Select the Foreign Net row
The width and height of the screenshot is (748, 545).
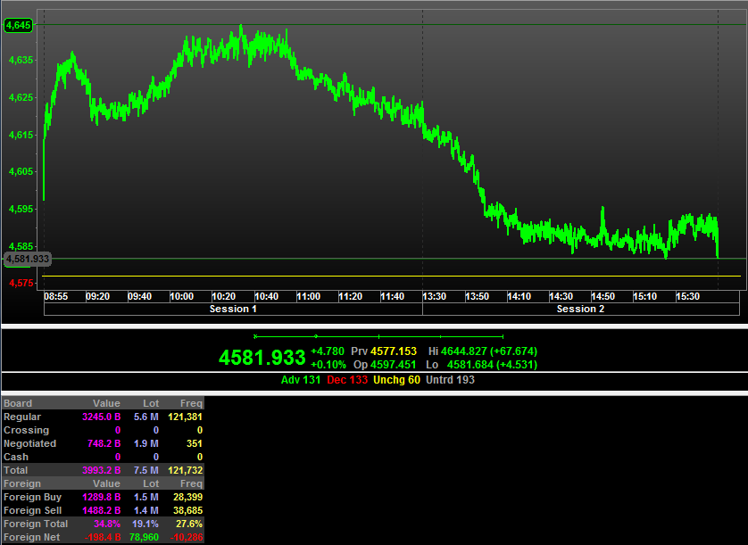[x=103, y=537]
